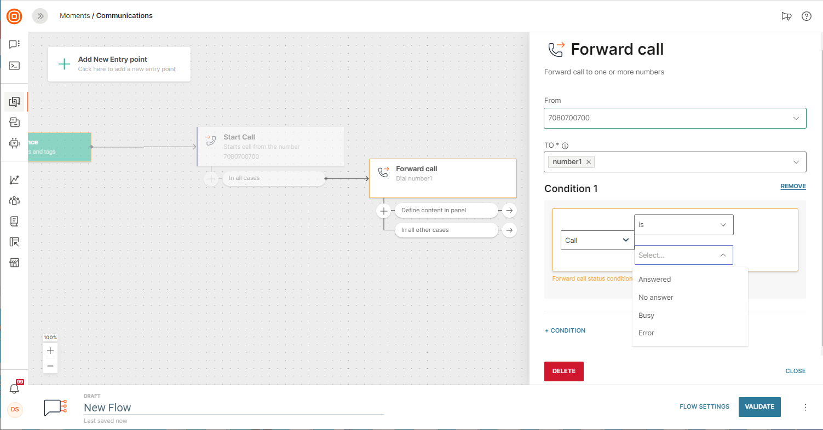Screen dimensions: 823x430
Task: Expand the sidebar with double-chevron icon
Action: pyautogui.click(x=40, y=16)
